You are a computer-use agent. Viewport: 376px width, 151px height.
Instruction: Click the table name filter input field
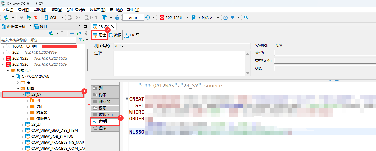39,40
